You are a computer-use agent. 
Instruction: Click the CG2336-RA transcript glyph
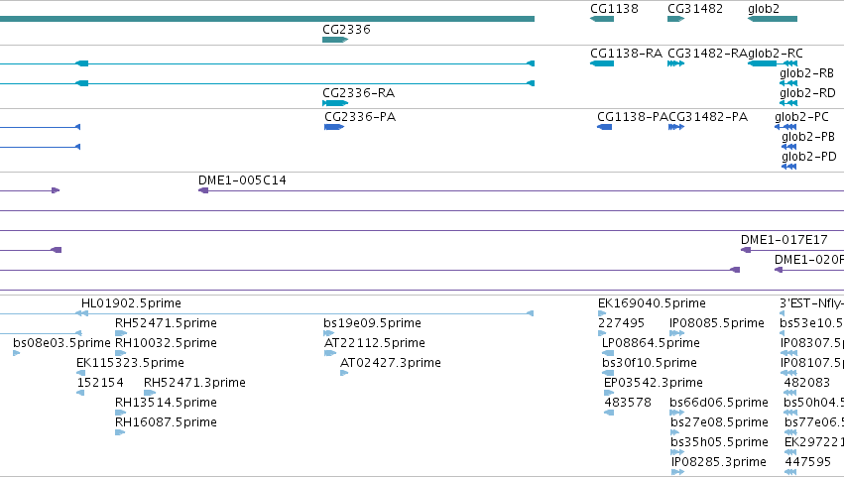(335, 103)
